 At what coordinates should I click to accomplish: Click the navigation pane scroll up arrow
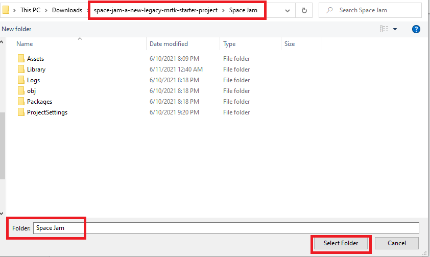click(2, 42)
